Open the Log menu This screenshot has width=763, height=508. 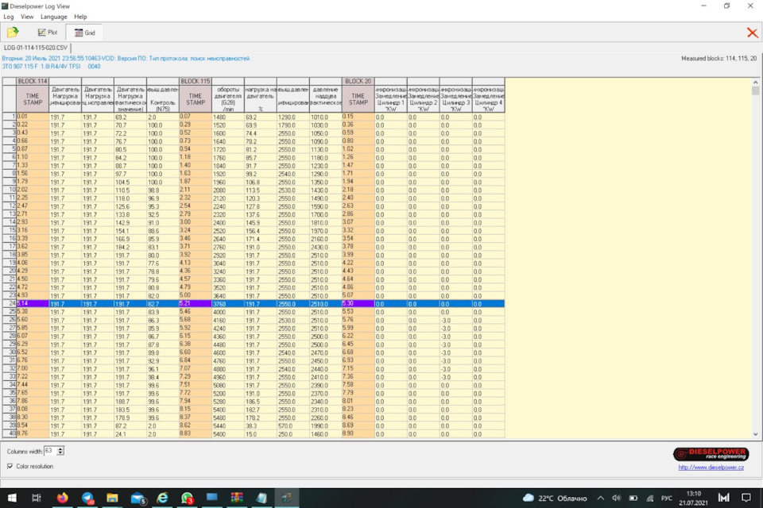[9, 17]
